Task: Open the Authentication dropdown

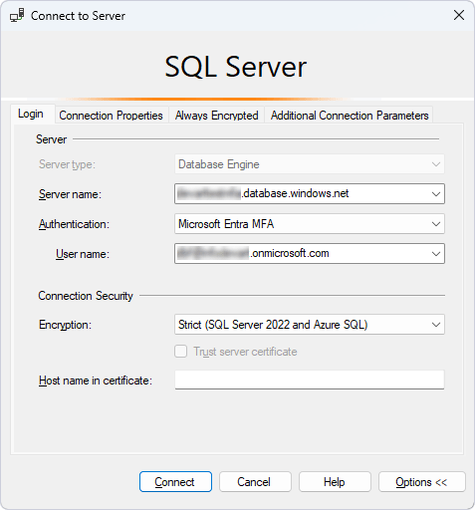Action: [x=310, y=224]
